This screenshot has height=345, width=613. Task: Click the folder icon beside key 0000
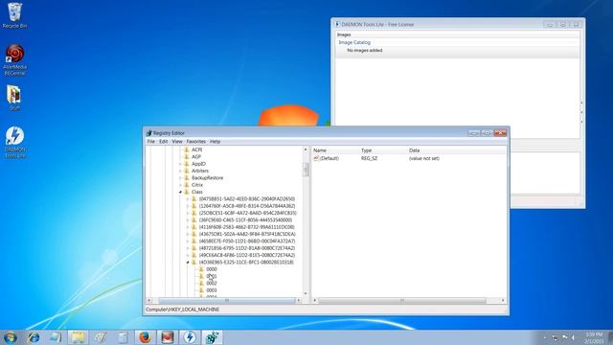click(201, 269)
